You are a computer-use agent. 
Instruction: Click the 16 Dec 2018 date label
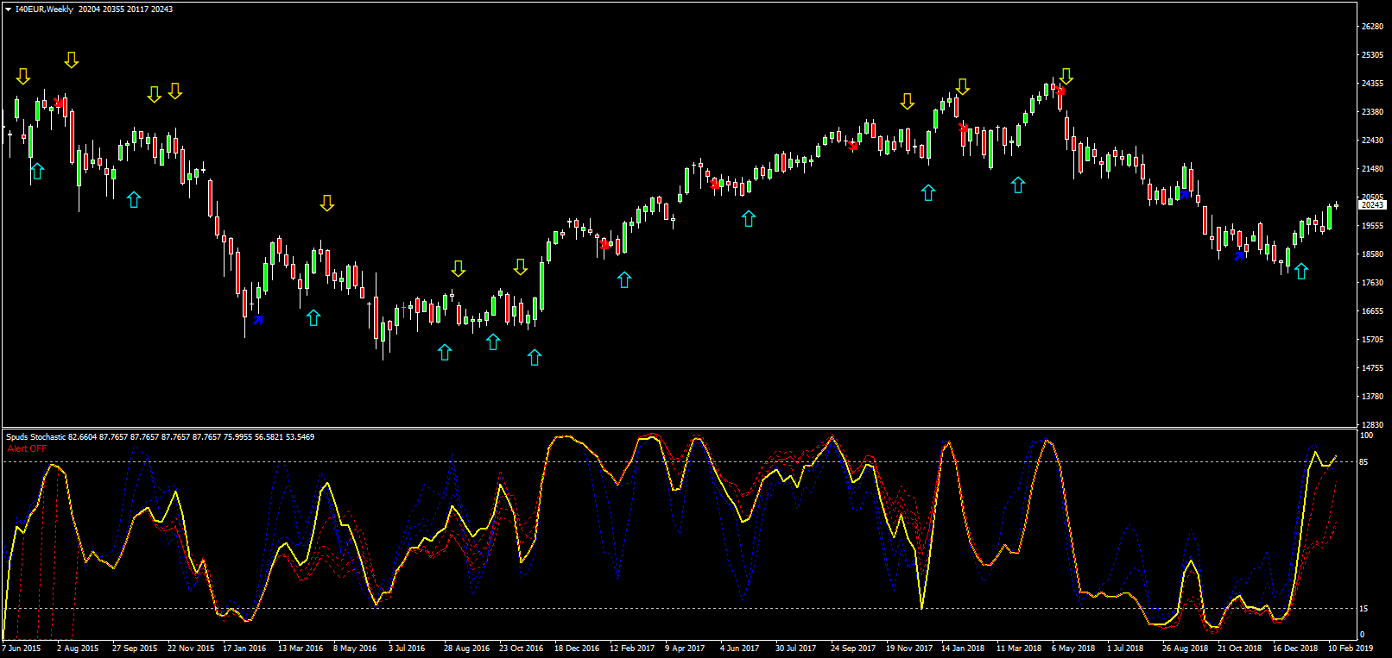[x=1295, y=649]
